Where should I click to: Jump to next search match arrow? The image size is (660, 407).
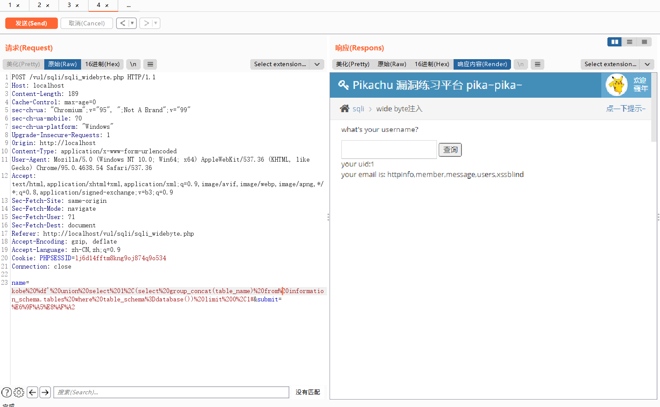click(45, 392)
